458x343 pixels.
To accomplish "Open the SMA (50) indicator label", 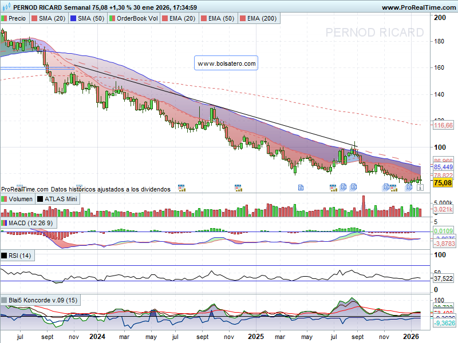I will tap(88, 18).
